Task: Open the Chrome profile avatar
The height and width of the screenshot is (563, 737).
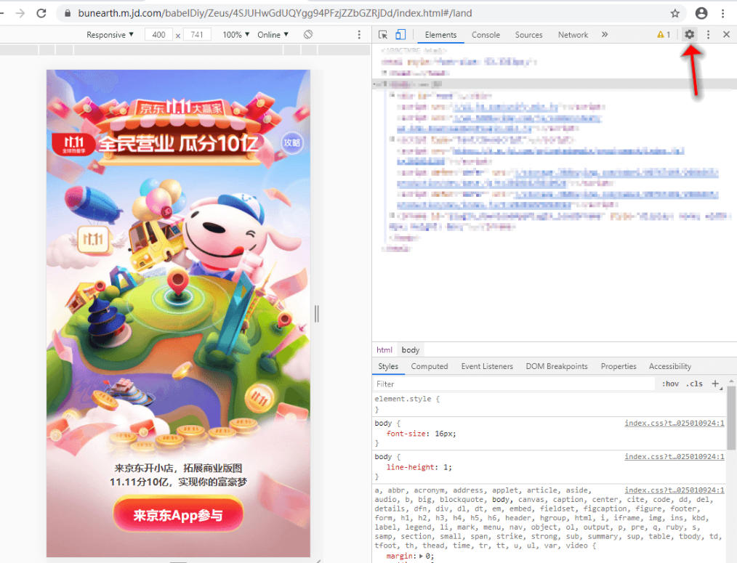Action: pyautogui.click(x=701, y=13)
